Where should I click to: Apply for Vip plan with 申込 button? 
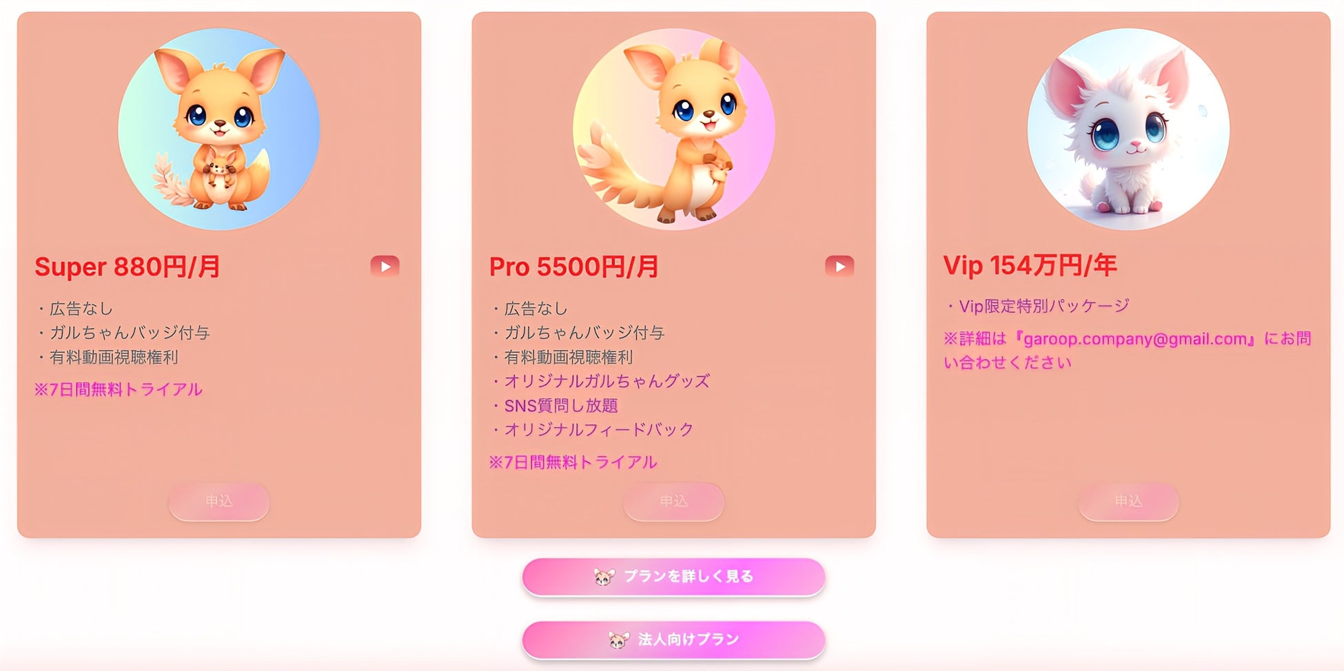(1128, 502)
